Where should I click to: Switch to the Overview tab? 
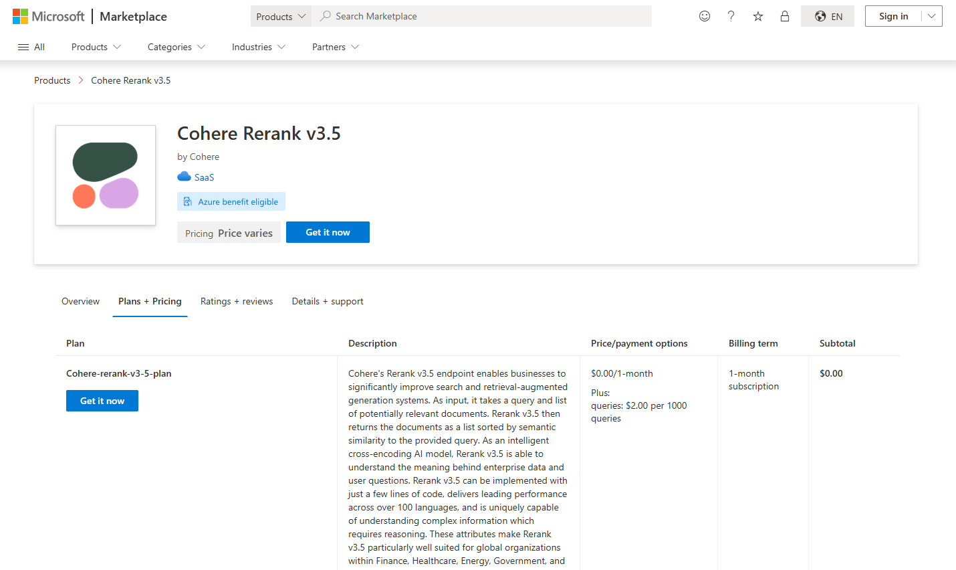coord(80,301)
